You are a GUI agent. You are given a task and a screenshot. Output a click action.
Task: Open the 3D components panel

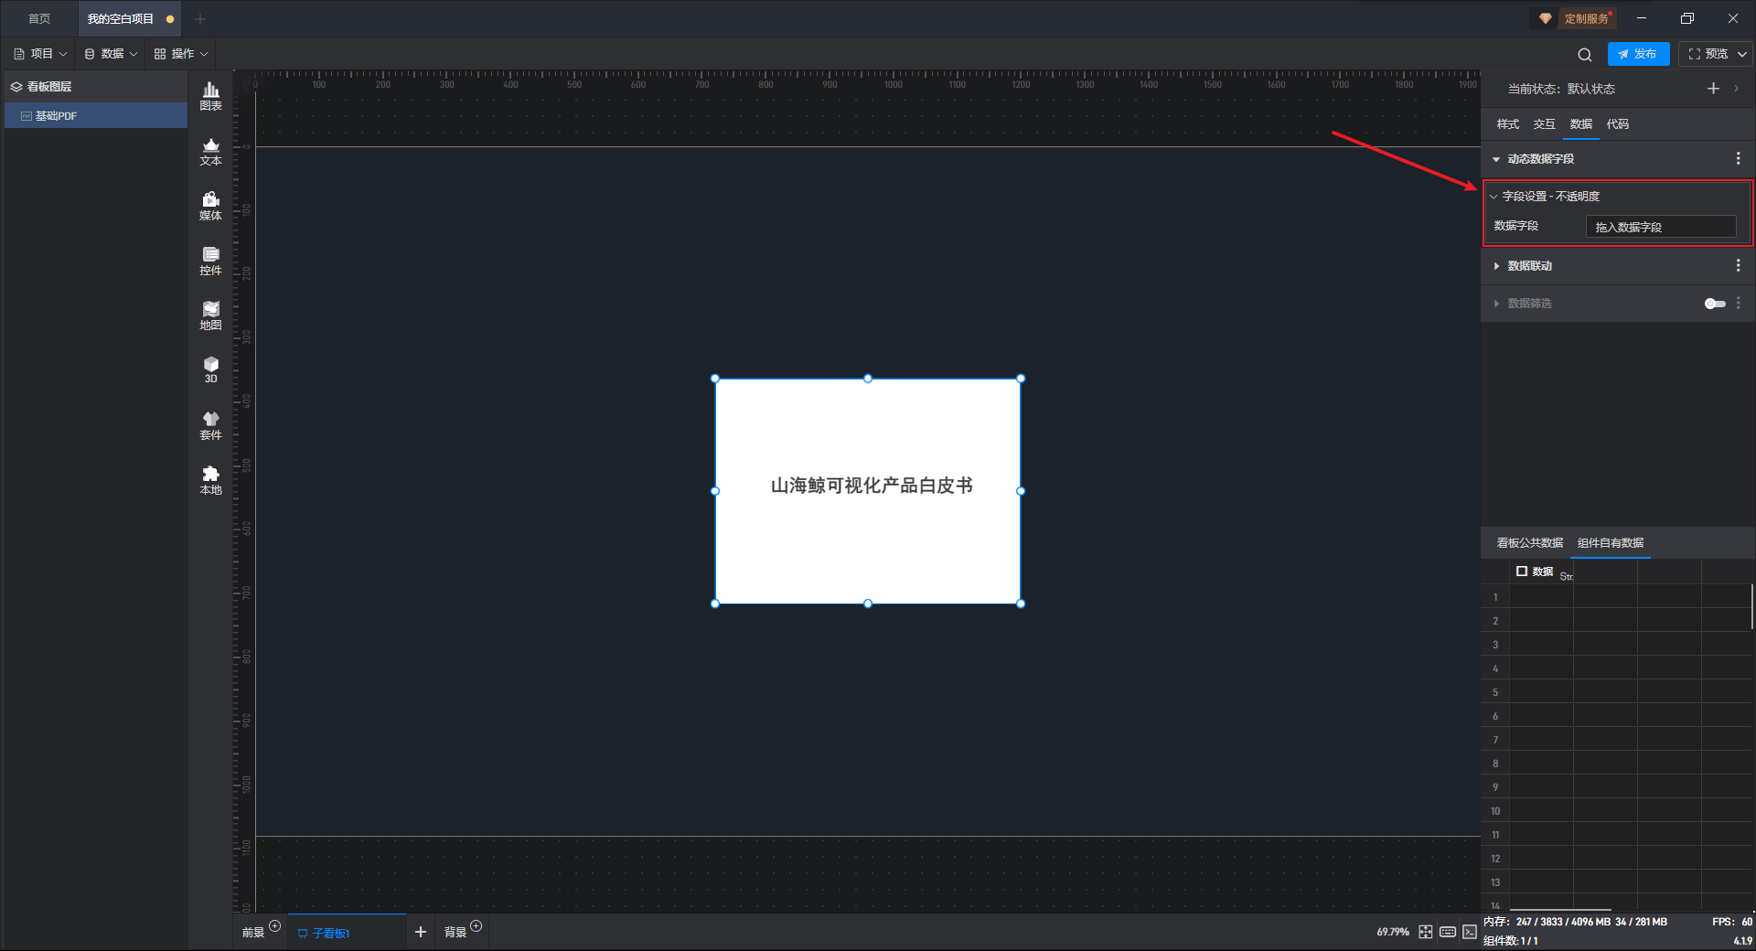(210, 369)
